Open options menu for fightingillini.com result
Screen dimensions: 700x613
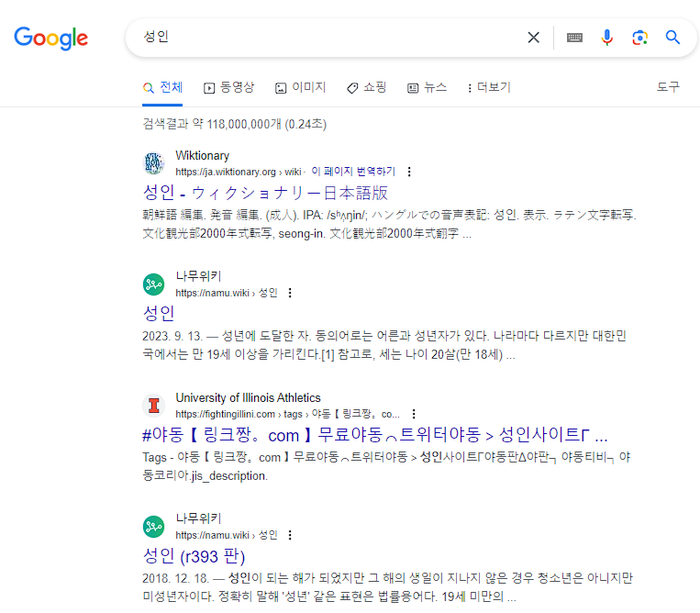pyautogui.click(x=414, y=414)
